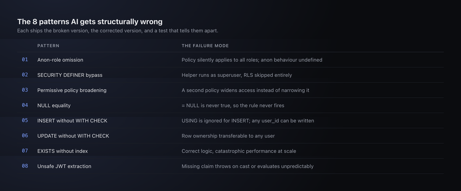Click the 06 row number

pos(25,136)
